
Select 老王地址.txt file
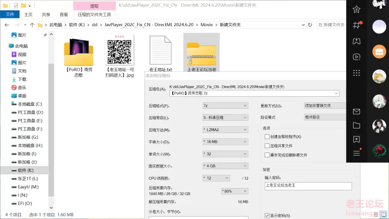tap(160, 54)
